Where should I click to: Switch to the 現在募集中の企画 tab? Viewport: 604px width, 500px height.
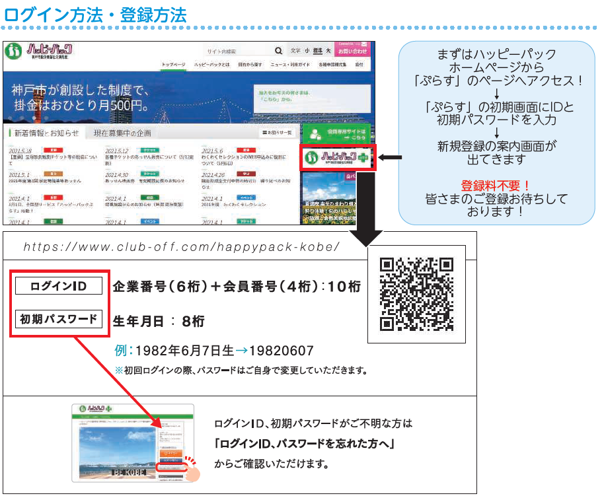click(122, 133)
